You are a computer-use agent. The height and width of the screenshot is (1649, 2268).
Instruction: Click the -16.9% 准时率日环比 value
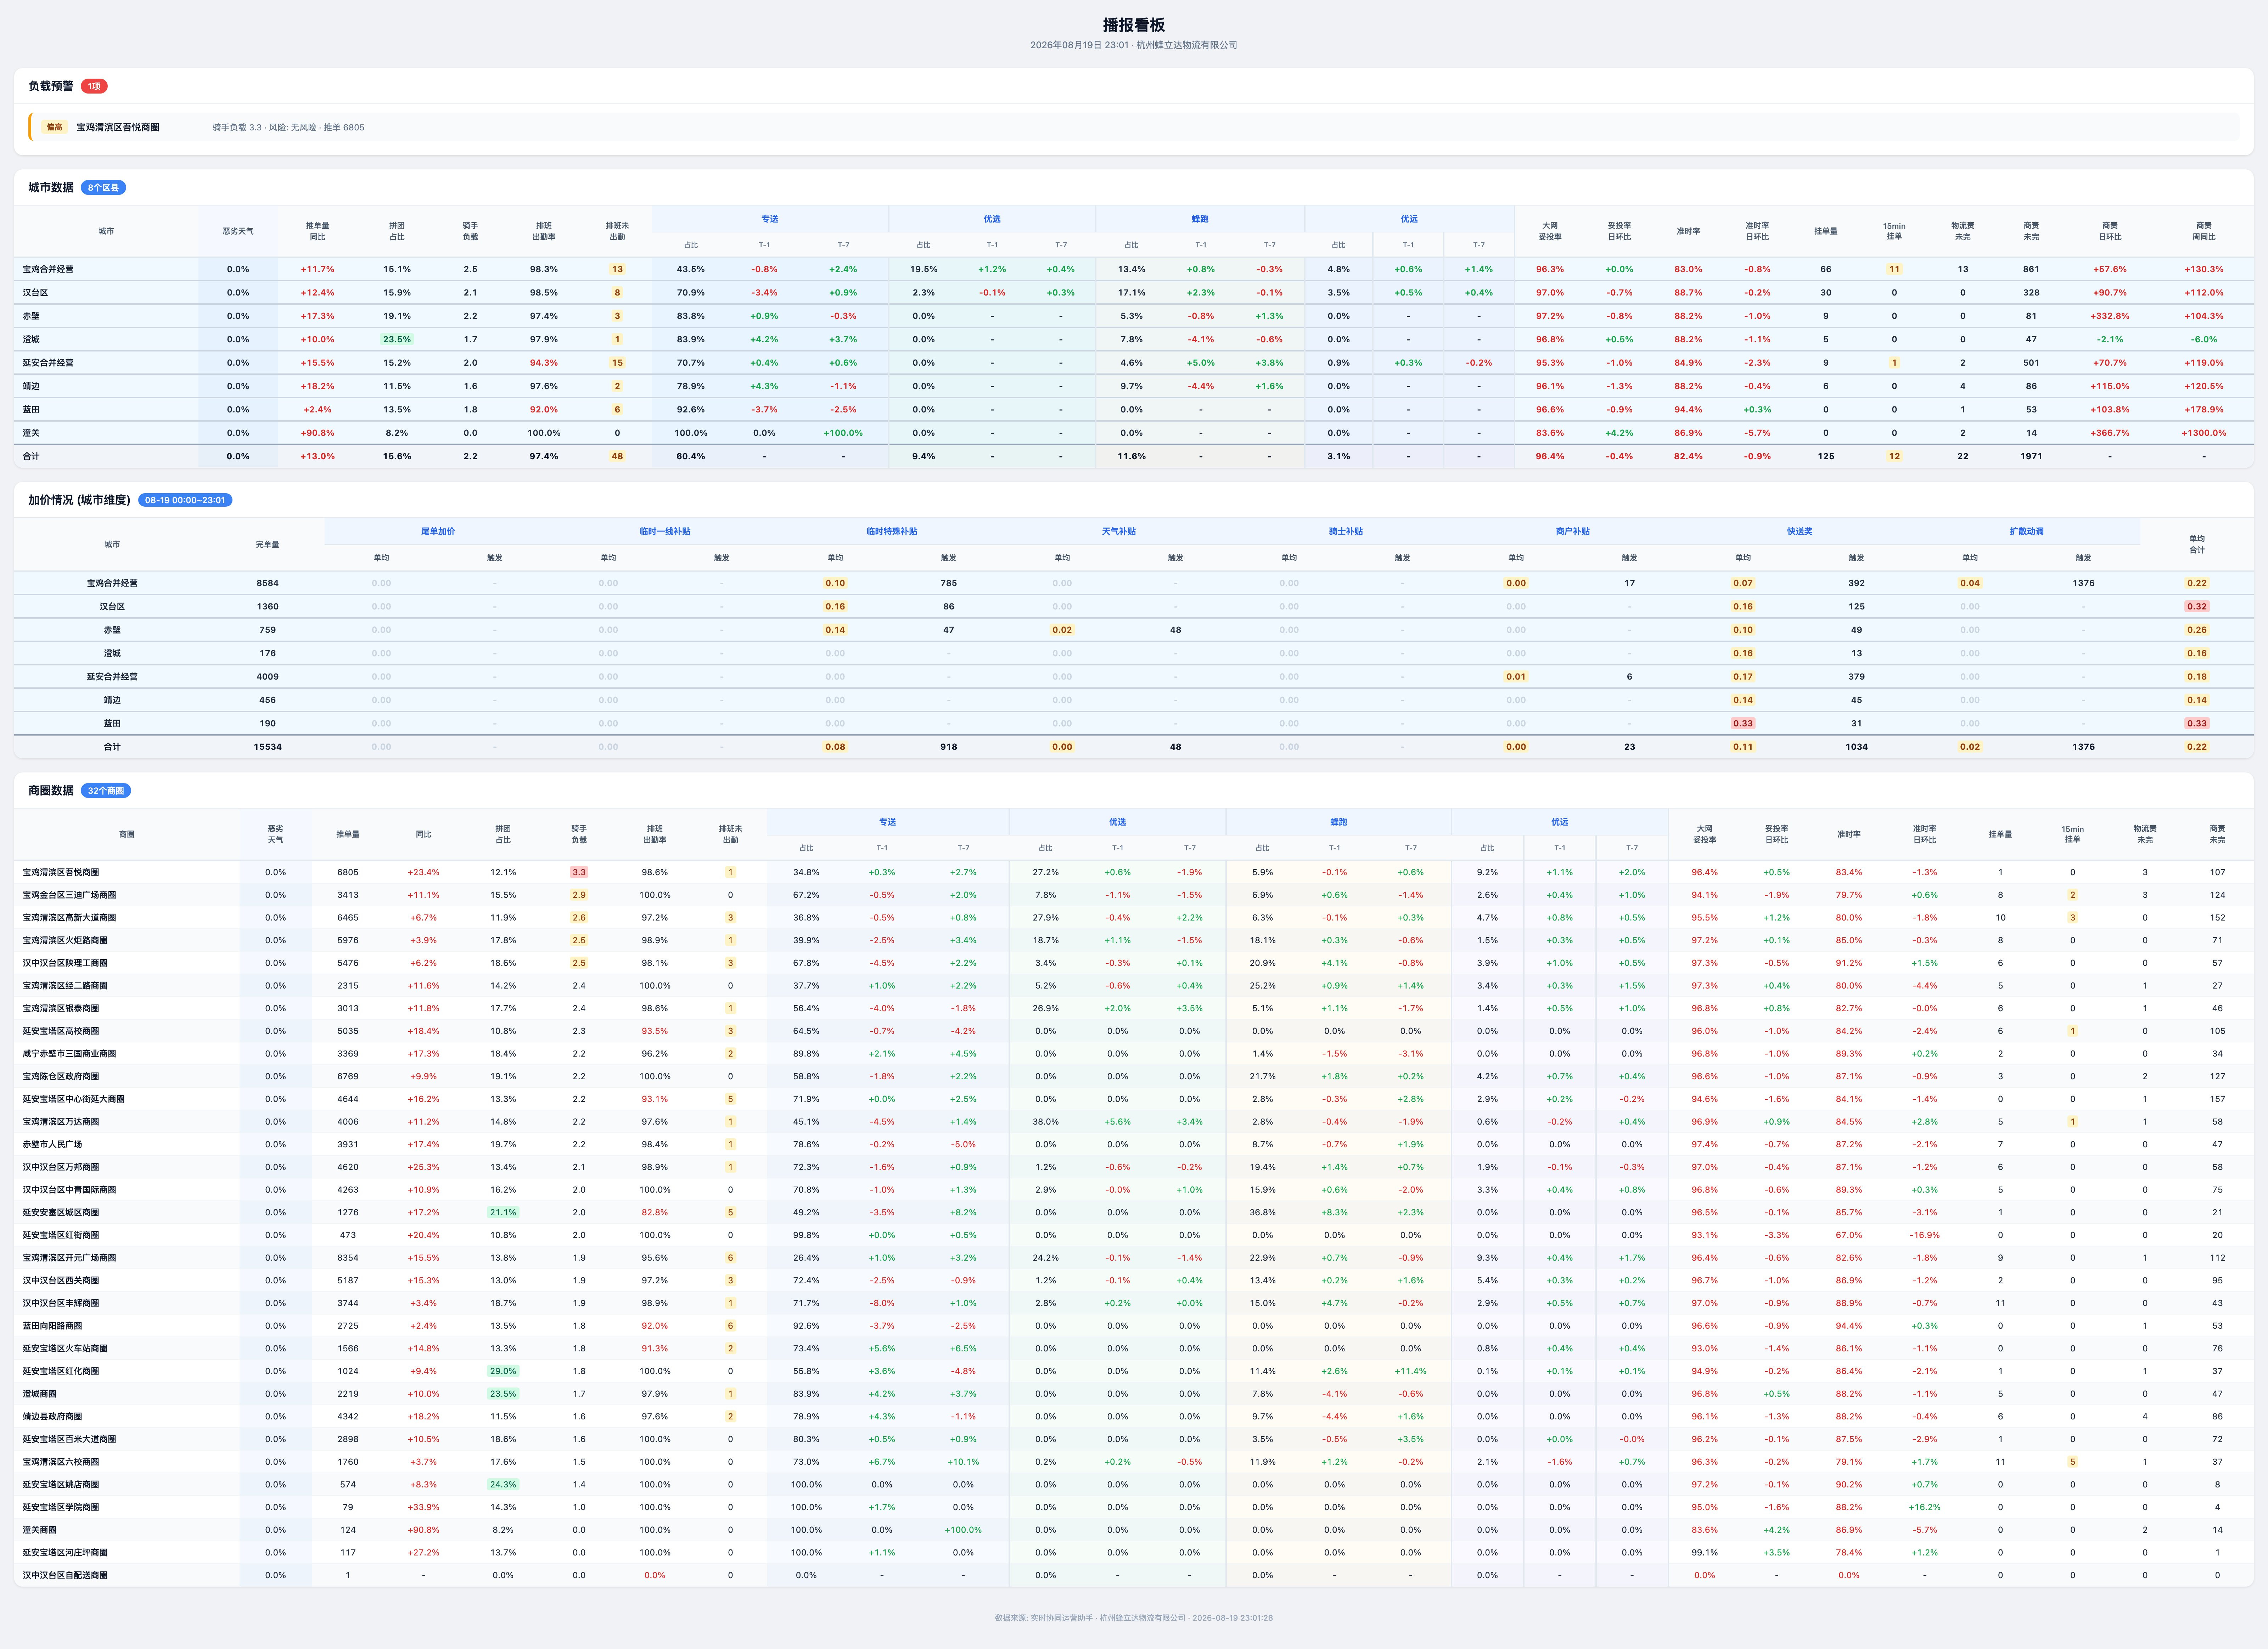[1924, 1235]
